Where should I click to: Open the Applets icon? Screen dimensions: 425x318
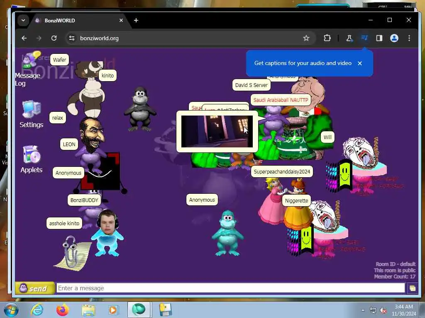coord(32,159)
